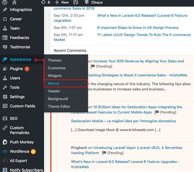Open Push Monkey menu label
This screenshot has width=194, height=172.
click(22, 142)
